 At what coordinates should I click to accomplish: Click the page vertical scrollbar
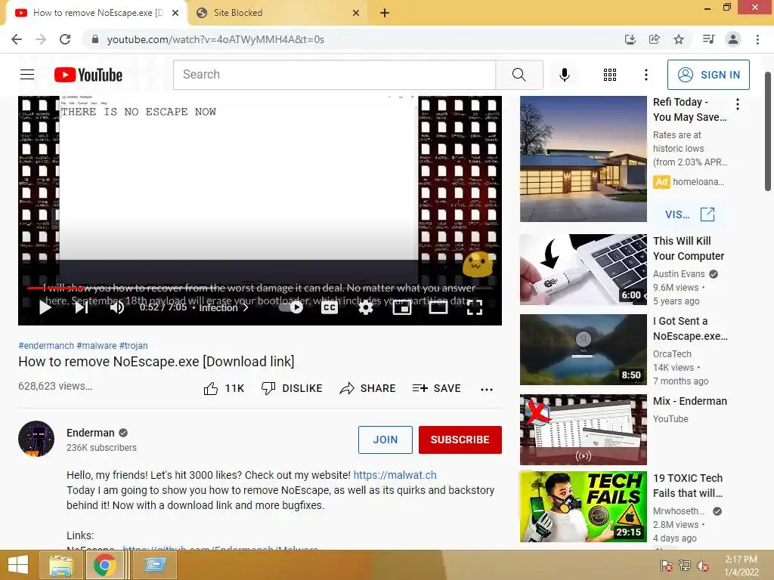tap(768, 131)
